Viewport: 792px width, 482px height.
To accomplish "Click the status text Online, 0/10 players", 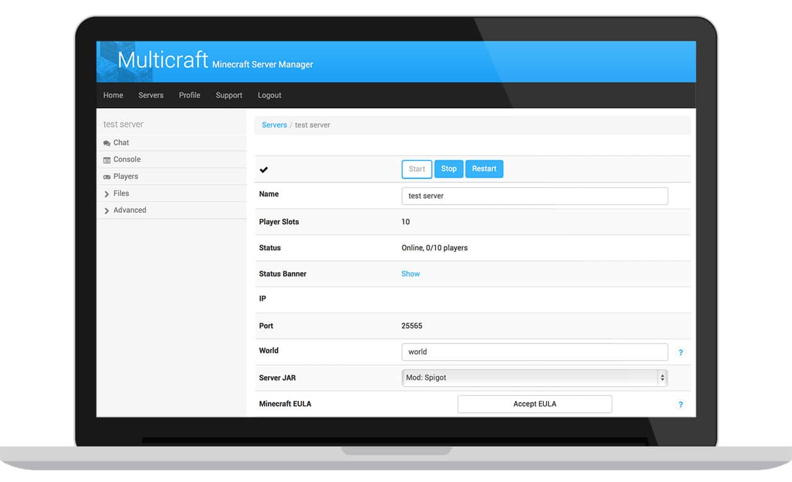I will pos(434,248).
